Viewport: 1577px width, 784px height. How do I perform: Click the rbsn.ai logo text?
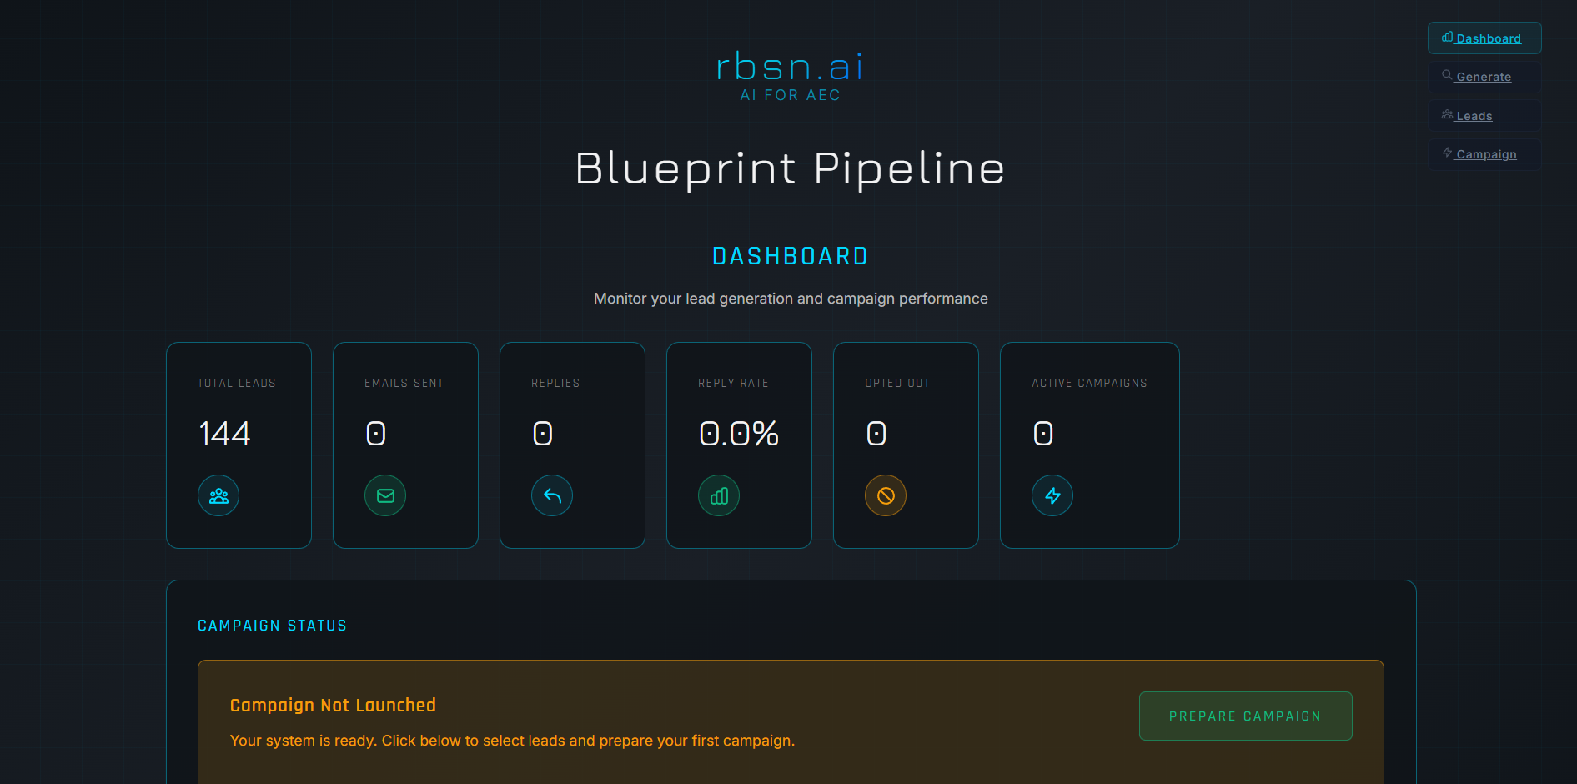point(789,68)
